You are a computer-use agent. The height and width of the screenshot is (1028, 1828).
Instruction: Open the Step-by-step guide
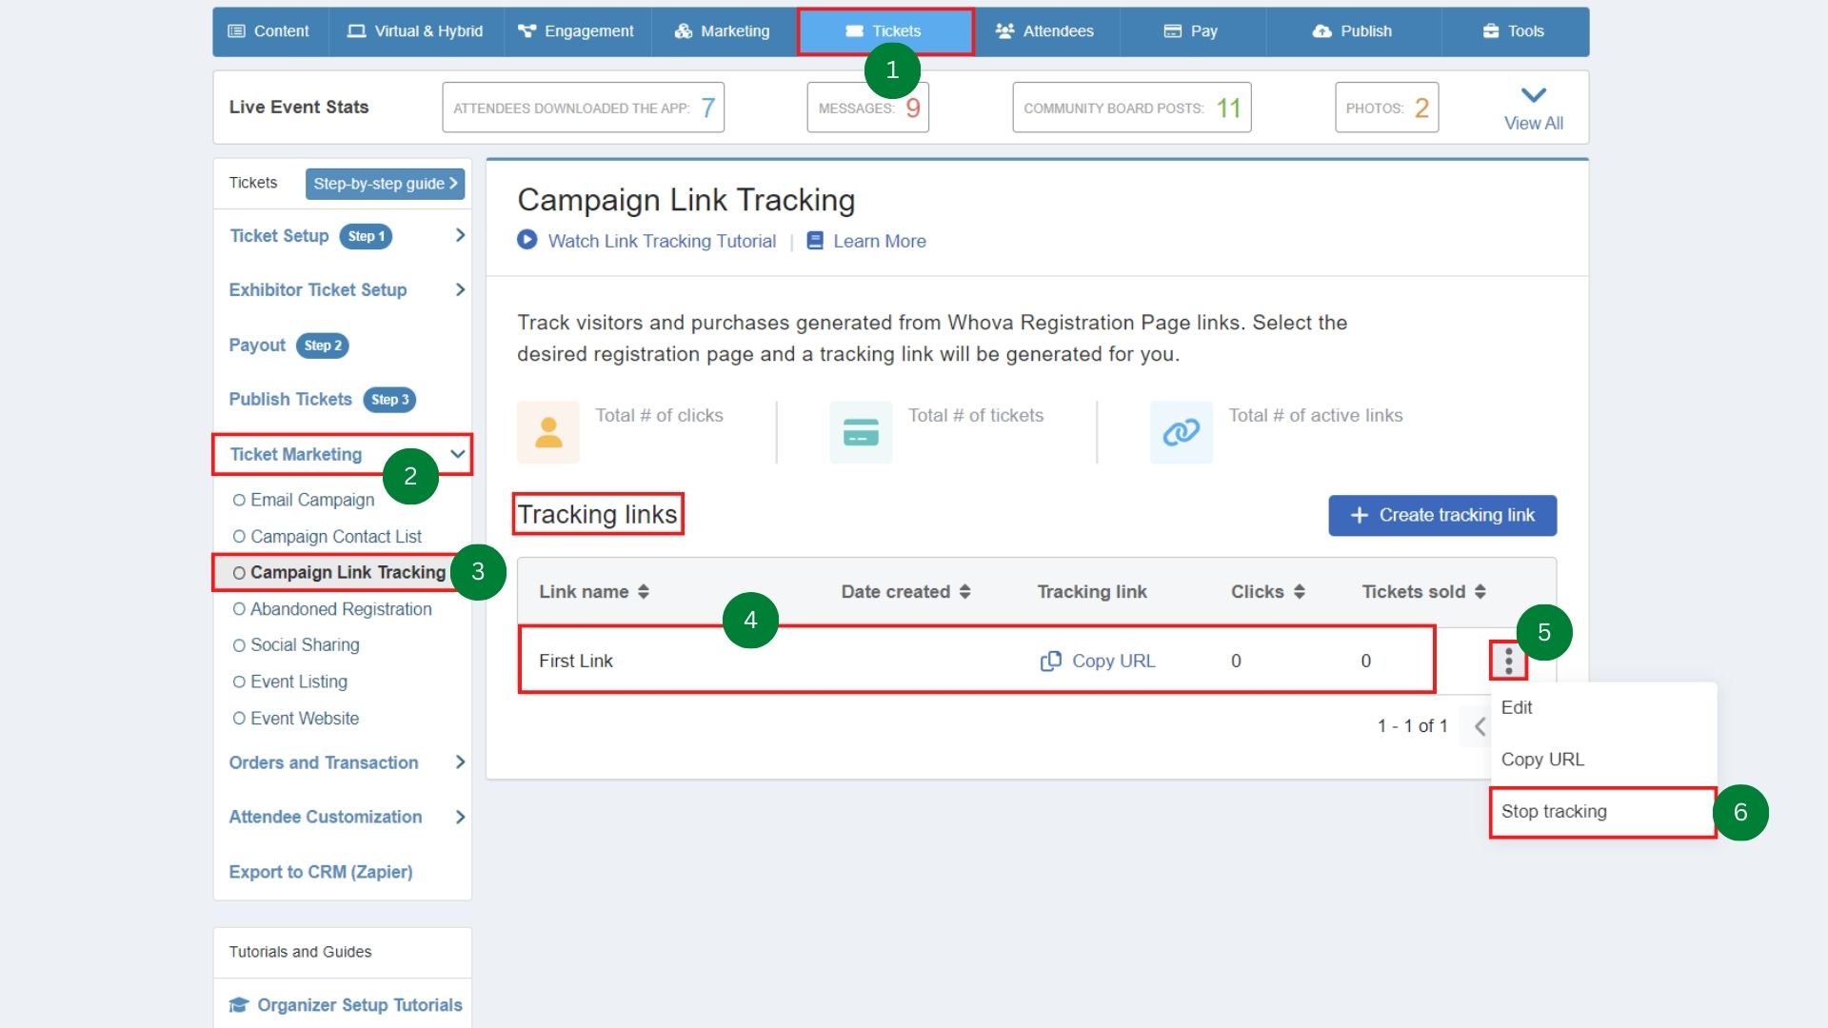(x=385, y=183)
